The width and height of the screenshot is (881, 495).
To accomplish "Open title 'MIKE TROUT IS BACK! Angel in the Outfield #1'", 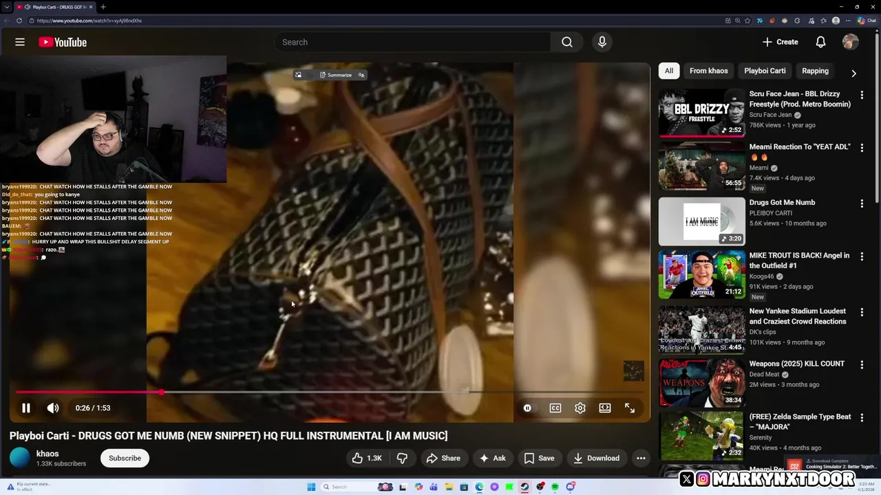I will [799, 260].
